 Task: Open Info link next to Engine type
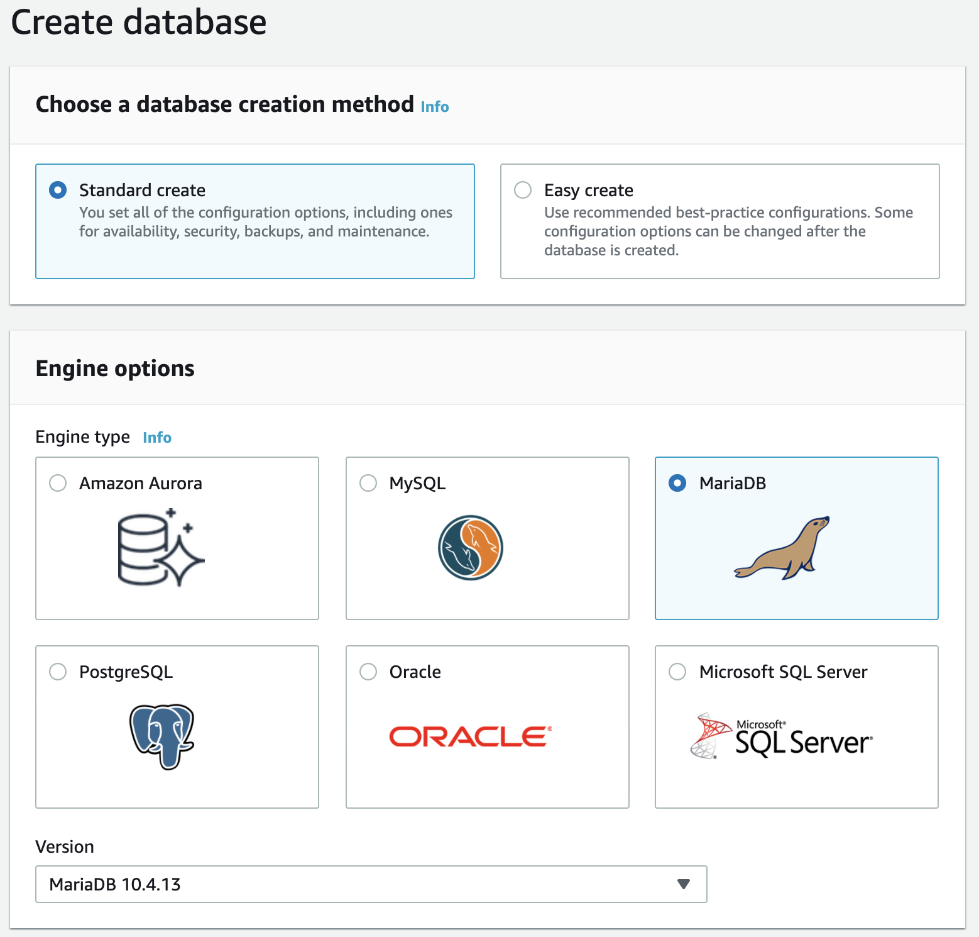pyautogui.click(x=157, y=437)
